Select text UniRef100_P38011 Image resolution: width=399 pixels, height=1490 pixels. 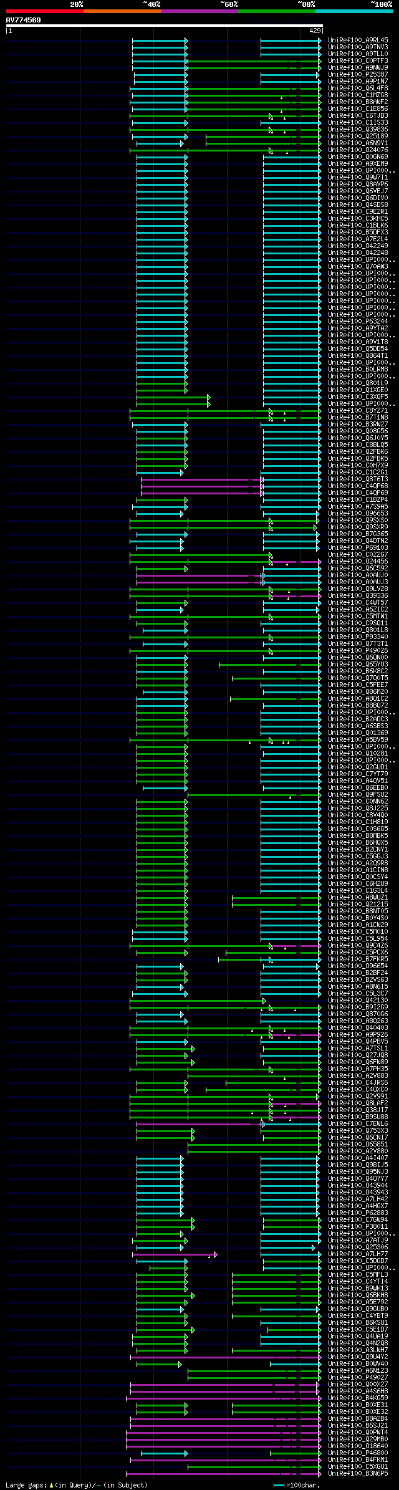click(358, 1227)
